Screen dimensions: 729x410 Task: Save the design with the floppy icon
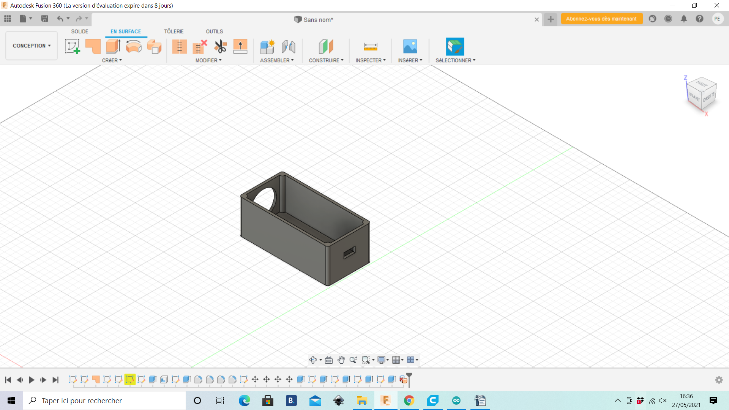point(44,19)
